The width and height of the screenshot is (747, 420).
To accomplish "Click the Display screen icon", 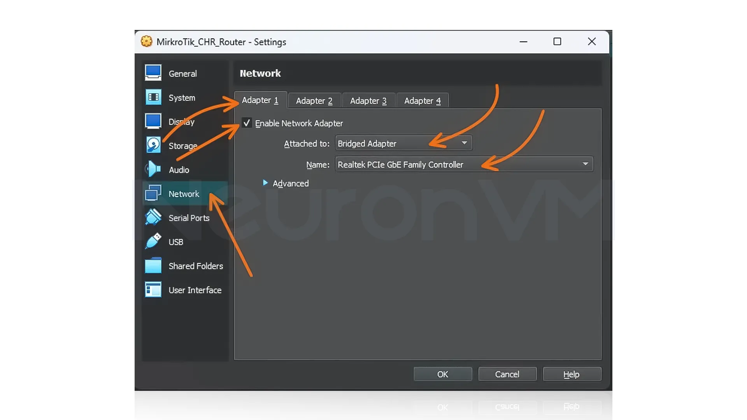I will [153, 121].
